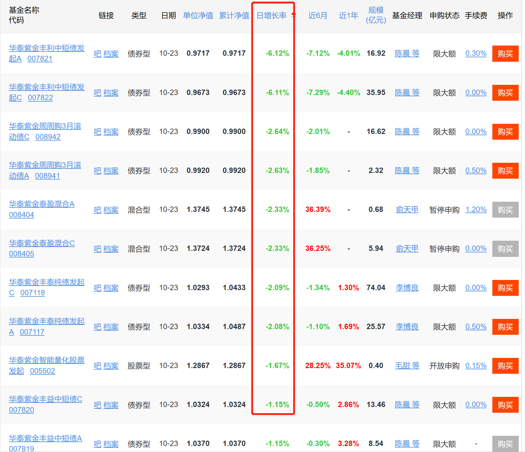Buy fund 007821 with 购买 button
This screenshot has width=525, height=452.
click(x=505, y=54)
